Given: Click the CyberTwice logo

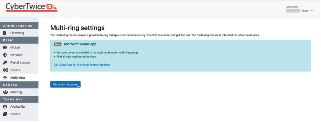Looking at the screenshot, I should point(31,7).
